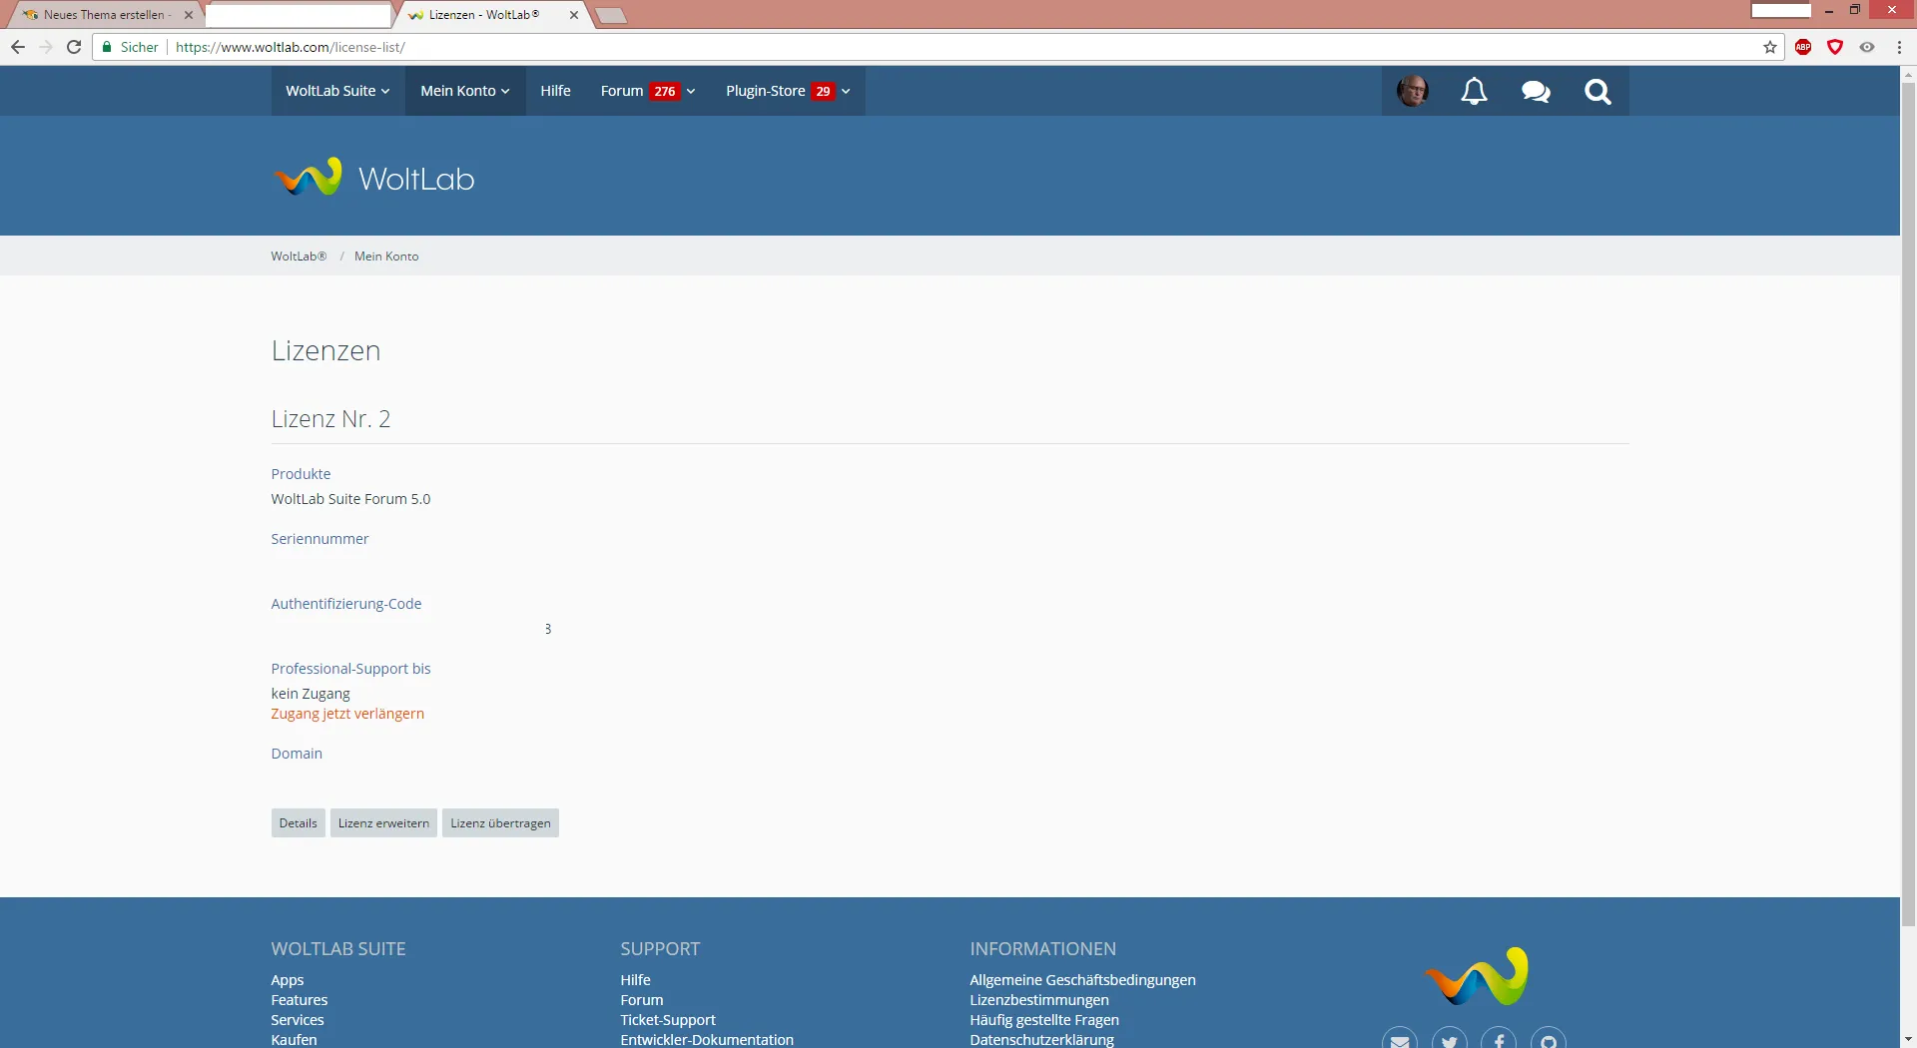Click the search magnifier icon in navbar
The image size is (1917, 1048).
pyautogui.click(x=1597, y=92)
